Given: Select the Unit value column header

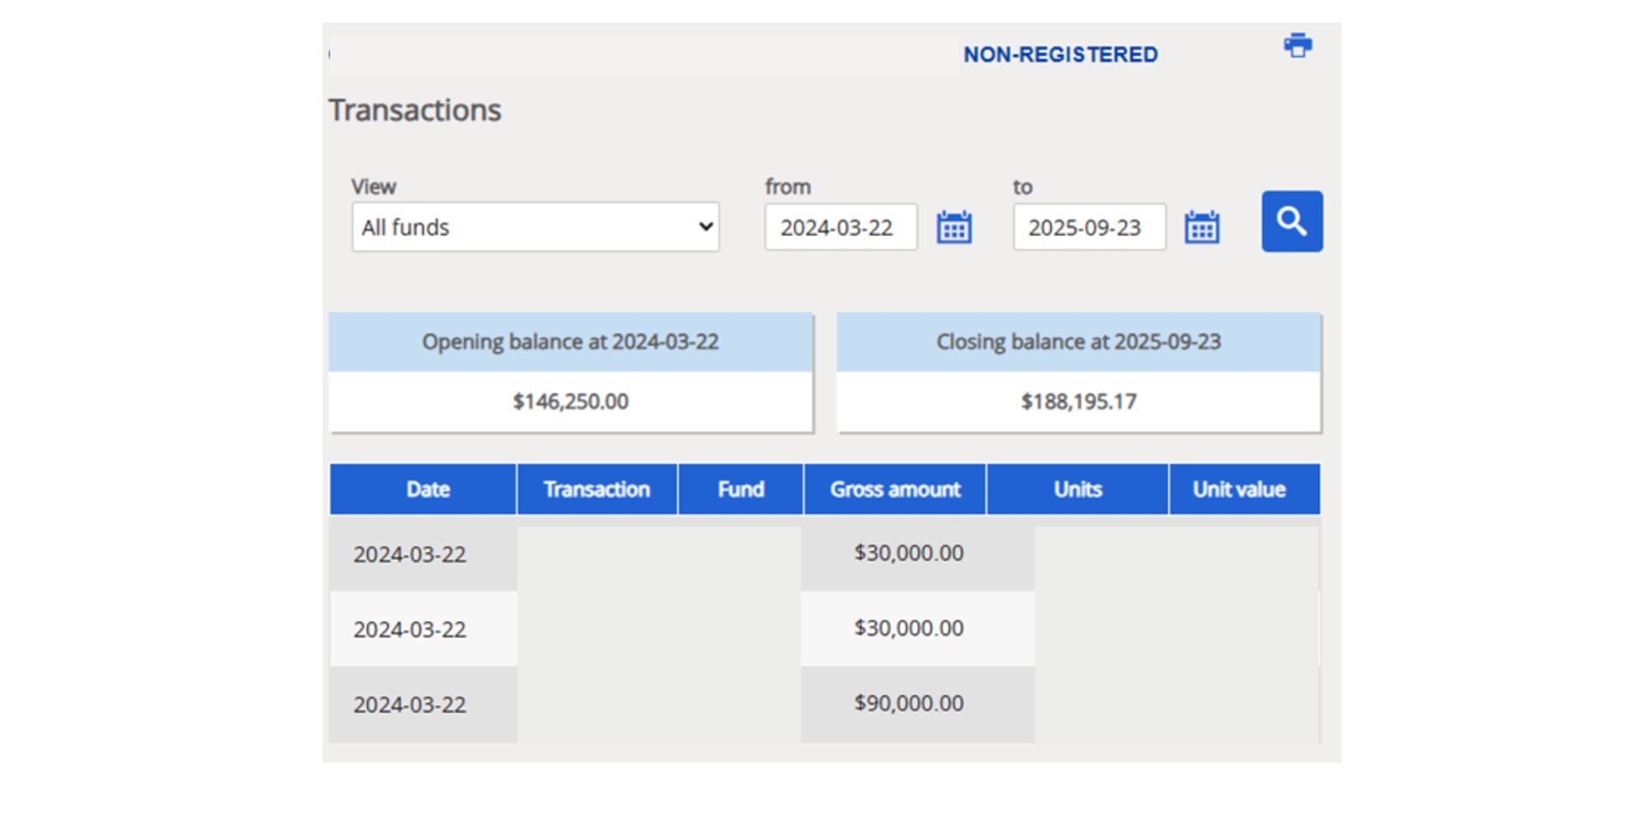Looking at the screenshot, I should click(x=1239, y=490).
